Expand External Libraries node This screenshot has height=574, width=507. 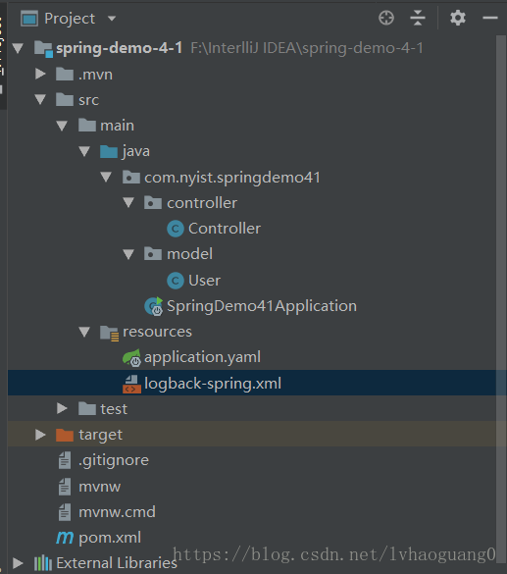tap(18, 563)
